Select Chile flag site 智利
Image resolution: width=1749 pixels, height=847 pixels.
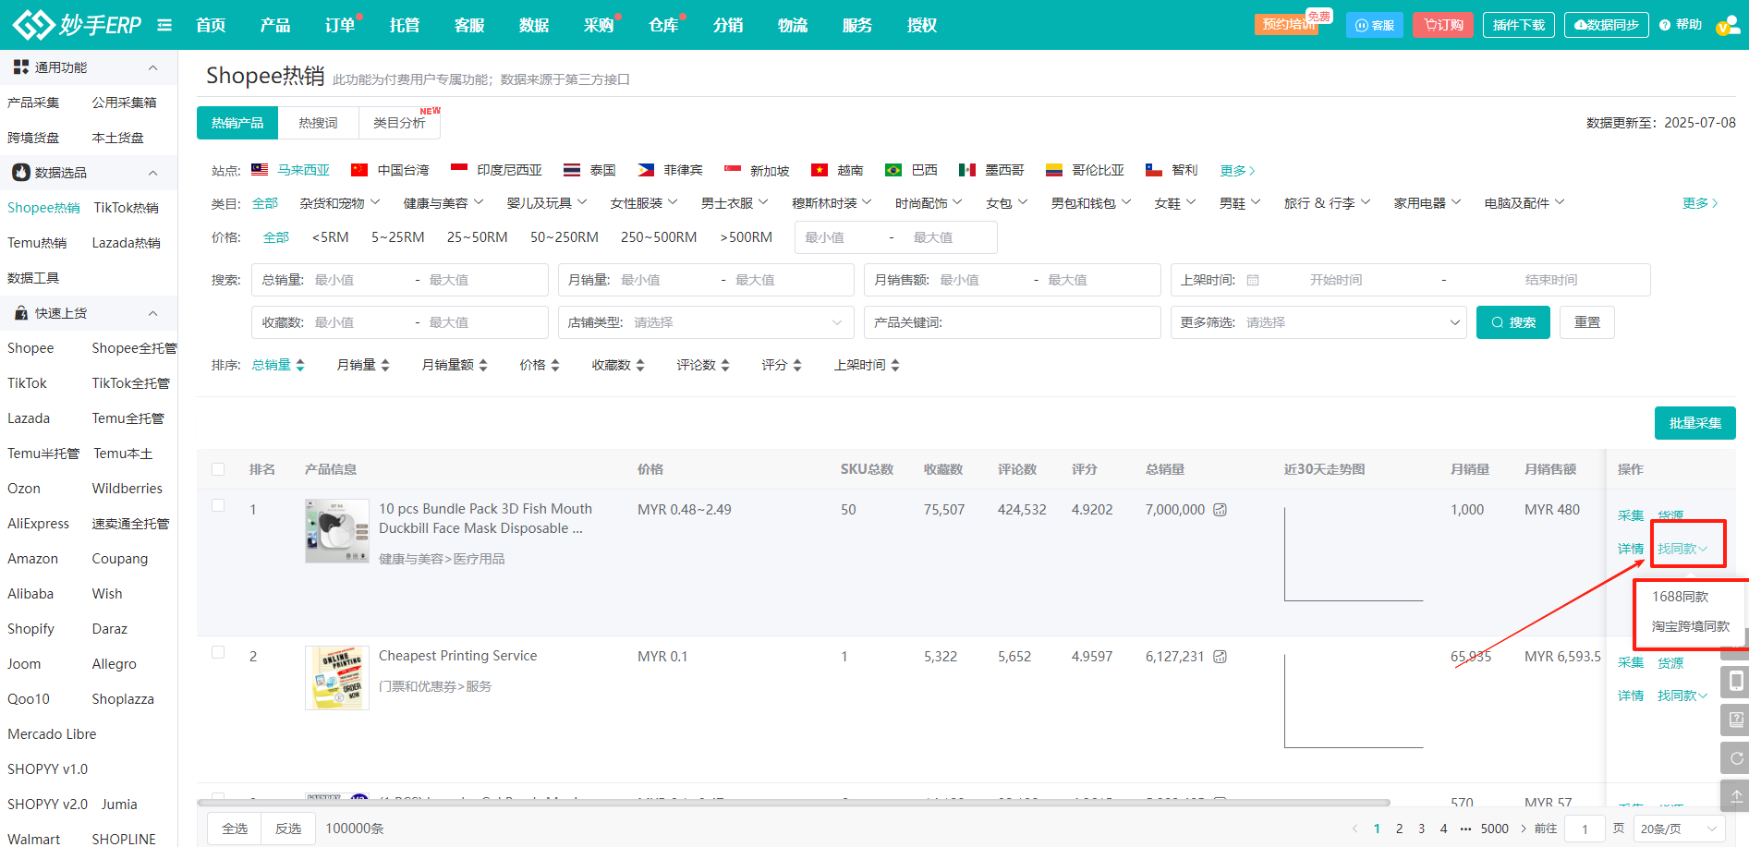coord(1172,170)
